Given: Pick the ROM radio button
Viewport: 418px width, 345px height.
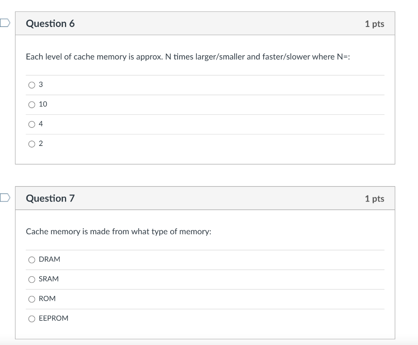Looking at the screenshot, I should coord(32,299).
